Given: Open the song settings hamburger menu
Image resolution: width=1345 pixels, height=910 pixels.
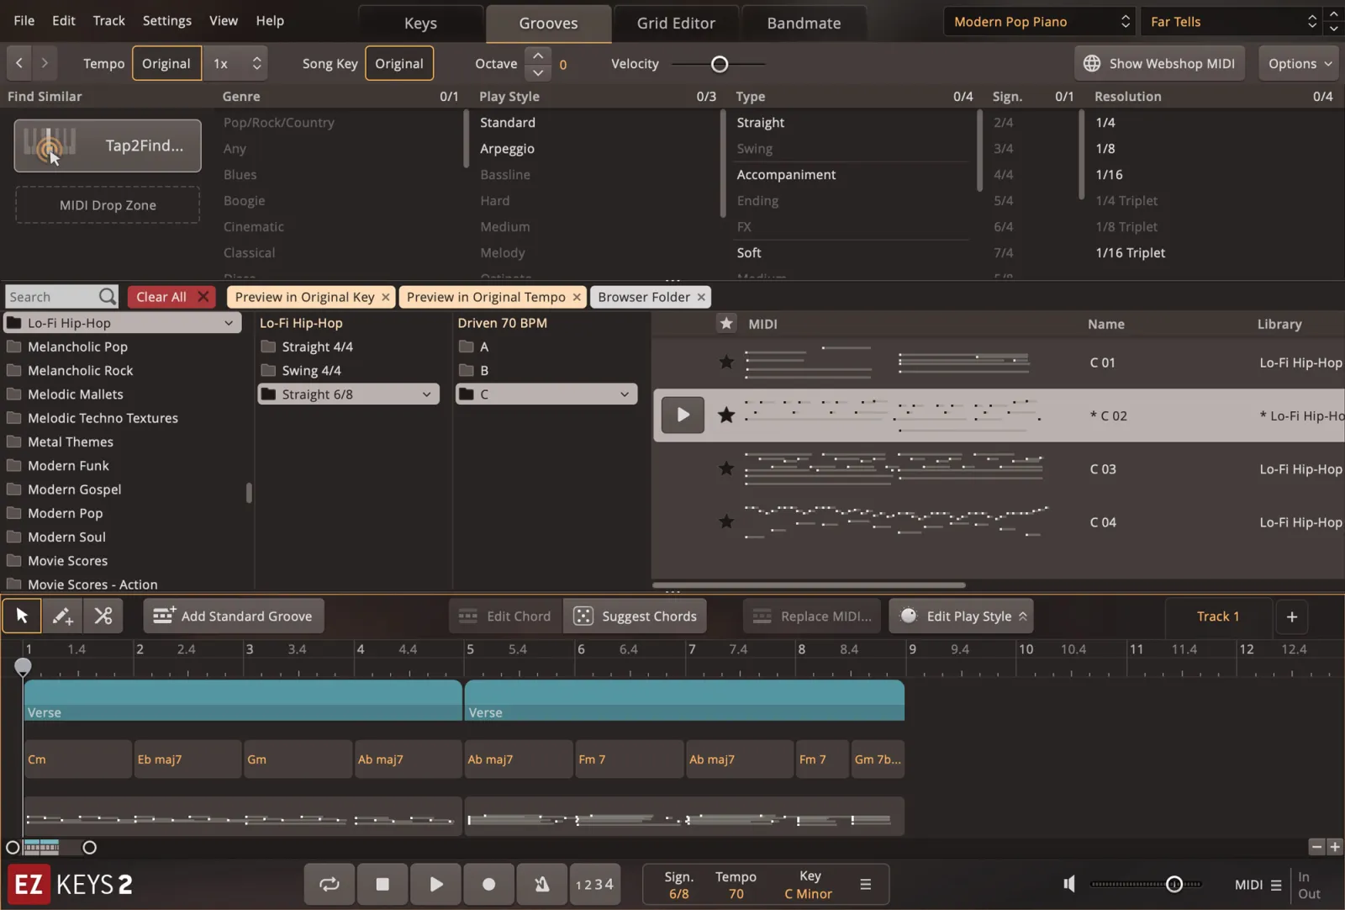Looking at the screenshot, I should coord(865,884).
